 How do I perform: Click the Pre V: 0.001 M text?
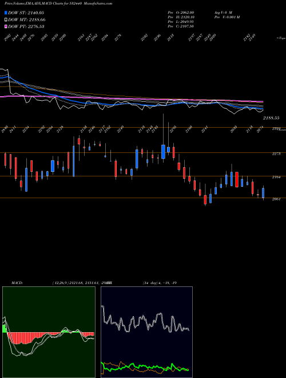(227, 17)
